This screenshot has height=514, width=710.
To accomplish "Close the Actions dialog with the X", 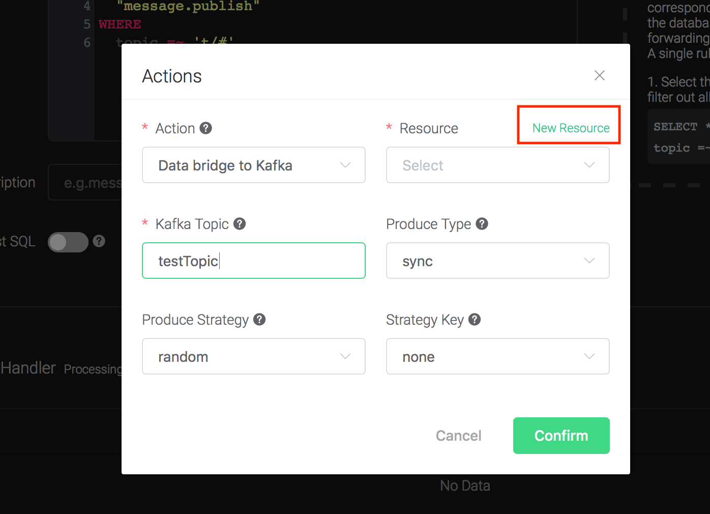I will pos(600,76).
